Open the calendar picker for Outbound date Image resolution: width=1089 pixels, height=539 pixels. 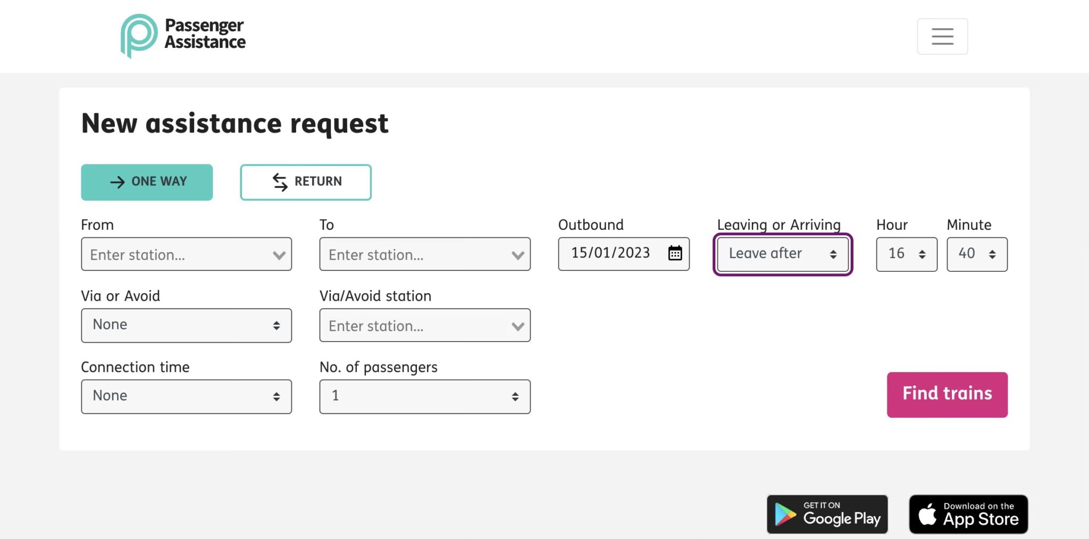point(674,254)
